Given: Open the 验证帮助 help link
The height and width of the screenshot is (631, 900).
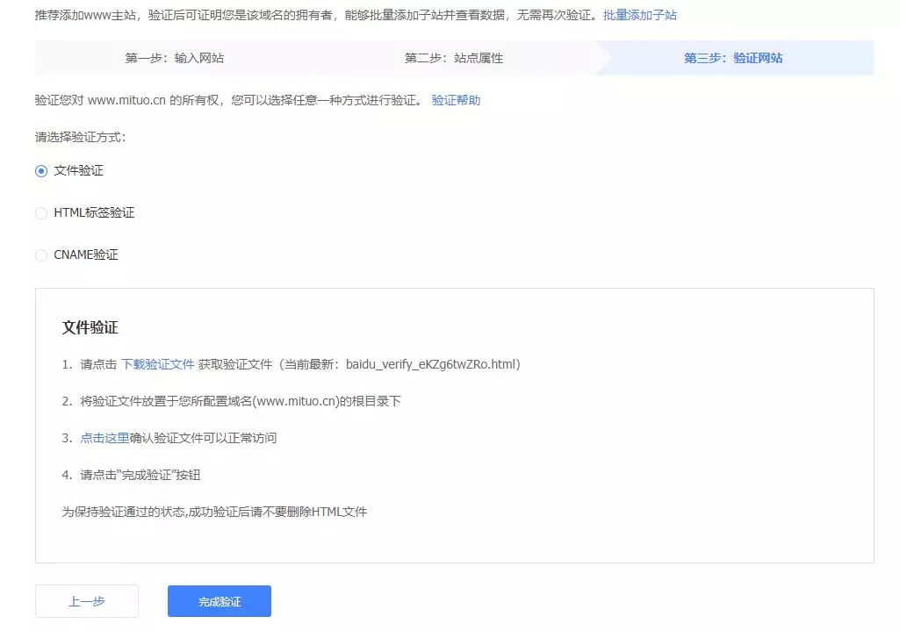Looking at the screenshot, I should (456, 100).
